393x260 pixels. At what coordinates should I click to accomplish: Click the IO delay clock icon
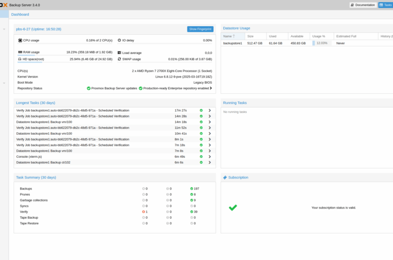(119, 40)
